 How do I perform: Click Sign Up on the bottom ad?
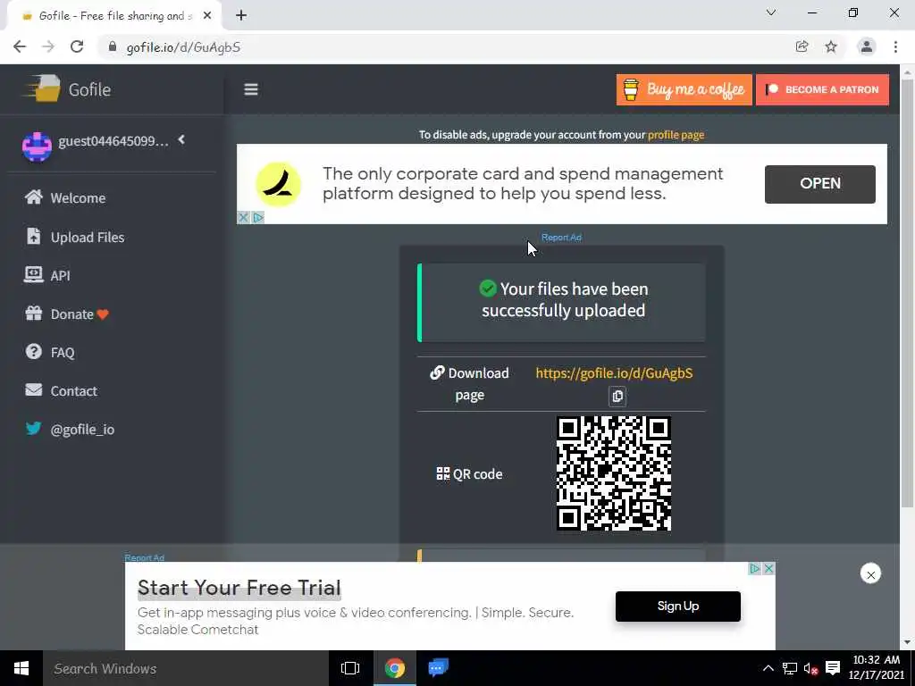[677, 607]
